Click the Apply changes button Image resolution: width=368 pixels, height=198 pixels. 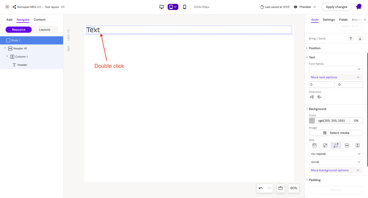point(336,7)
